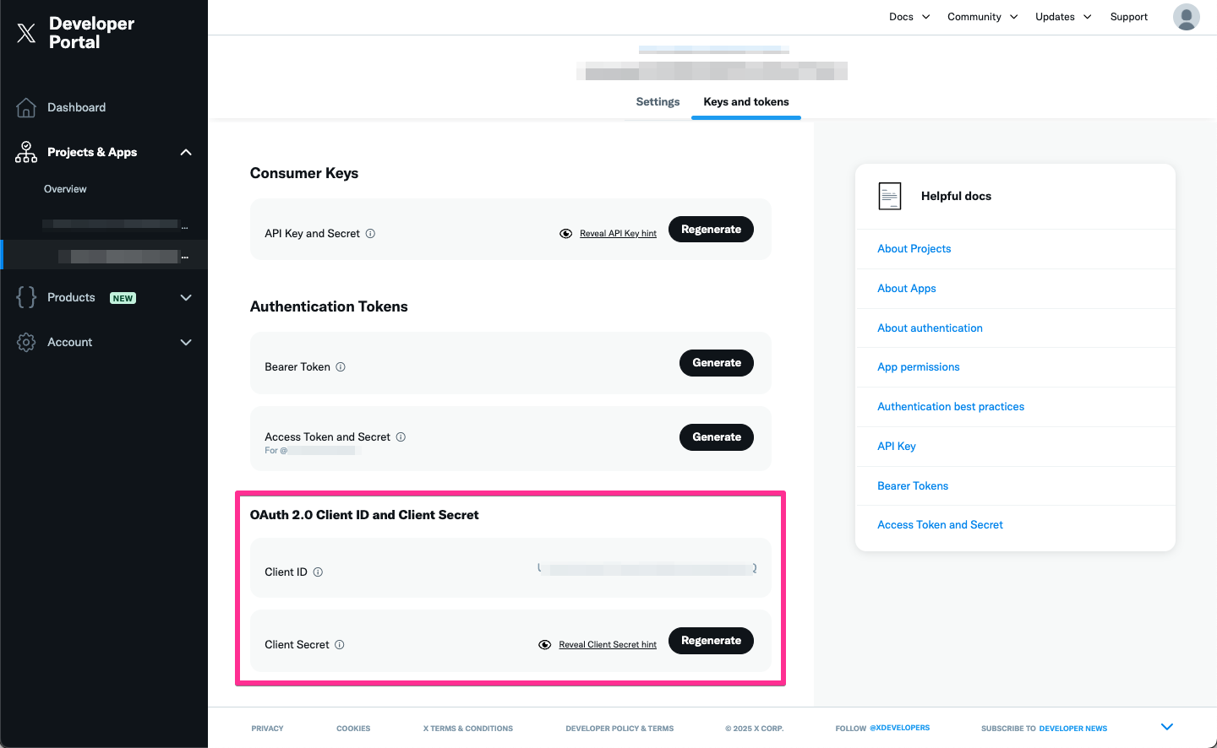Switch to the Settings tab
1217x748 pixels.
658,102
